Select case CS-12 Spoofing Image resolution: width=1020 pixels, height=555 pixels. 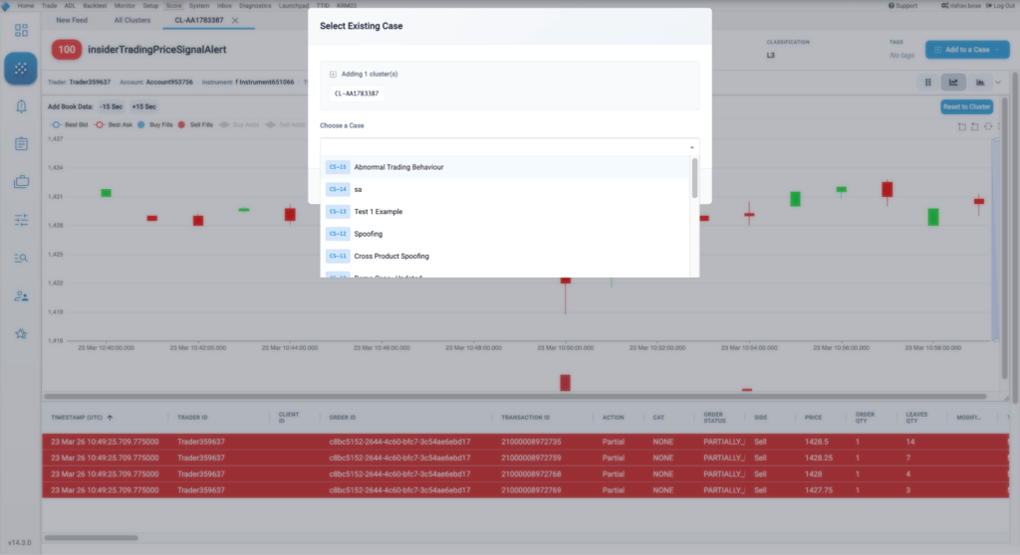pyautogui.click(x=507, y=234)
